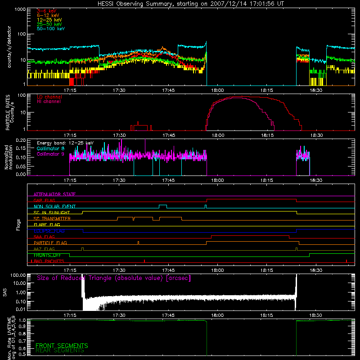The height and width of the screenshot is (360, 360).
Task: Select the 3-6 keV legend label
Action: point(46,11)
